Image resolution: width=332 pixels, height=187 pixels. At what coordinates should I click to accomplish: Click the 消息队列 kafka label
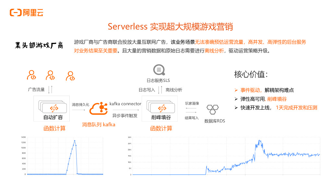point(99,124)
